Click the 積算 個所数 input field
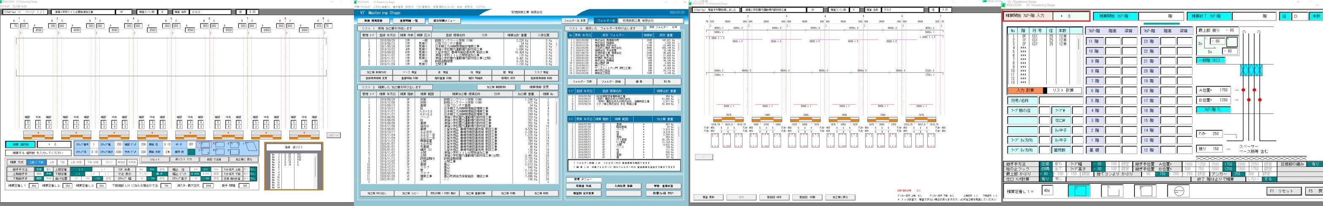The image size is (1323, 206). (54, 145)
